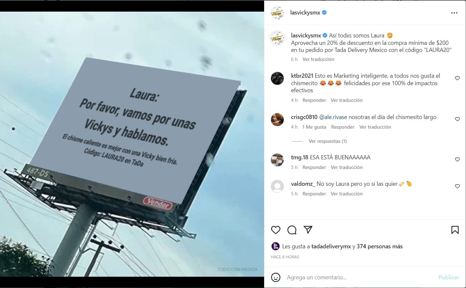The image size is (466, 288).
Task: Open the tadadeliverymx liker avatar
Action: pyautogui.click(x=275, y=246)
